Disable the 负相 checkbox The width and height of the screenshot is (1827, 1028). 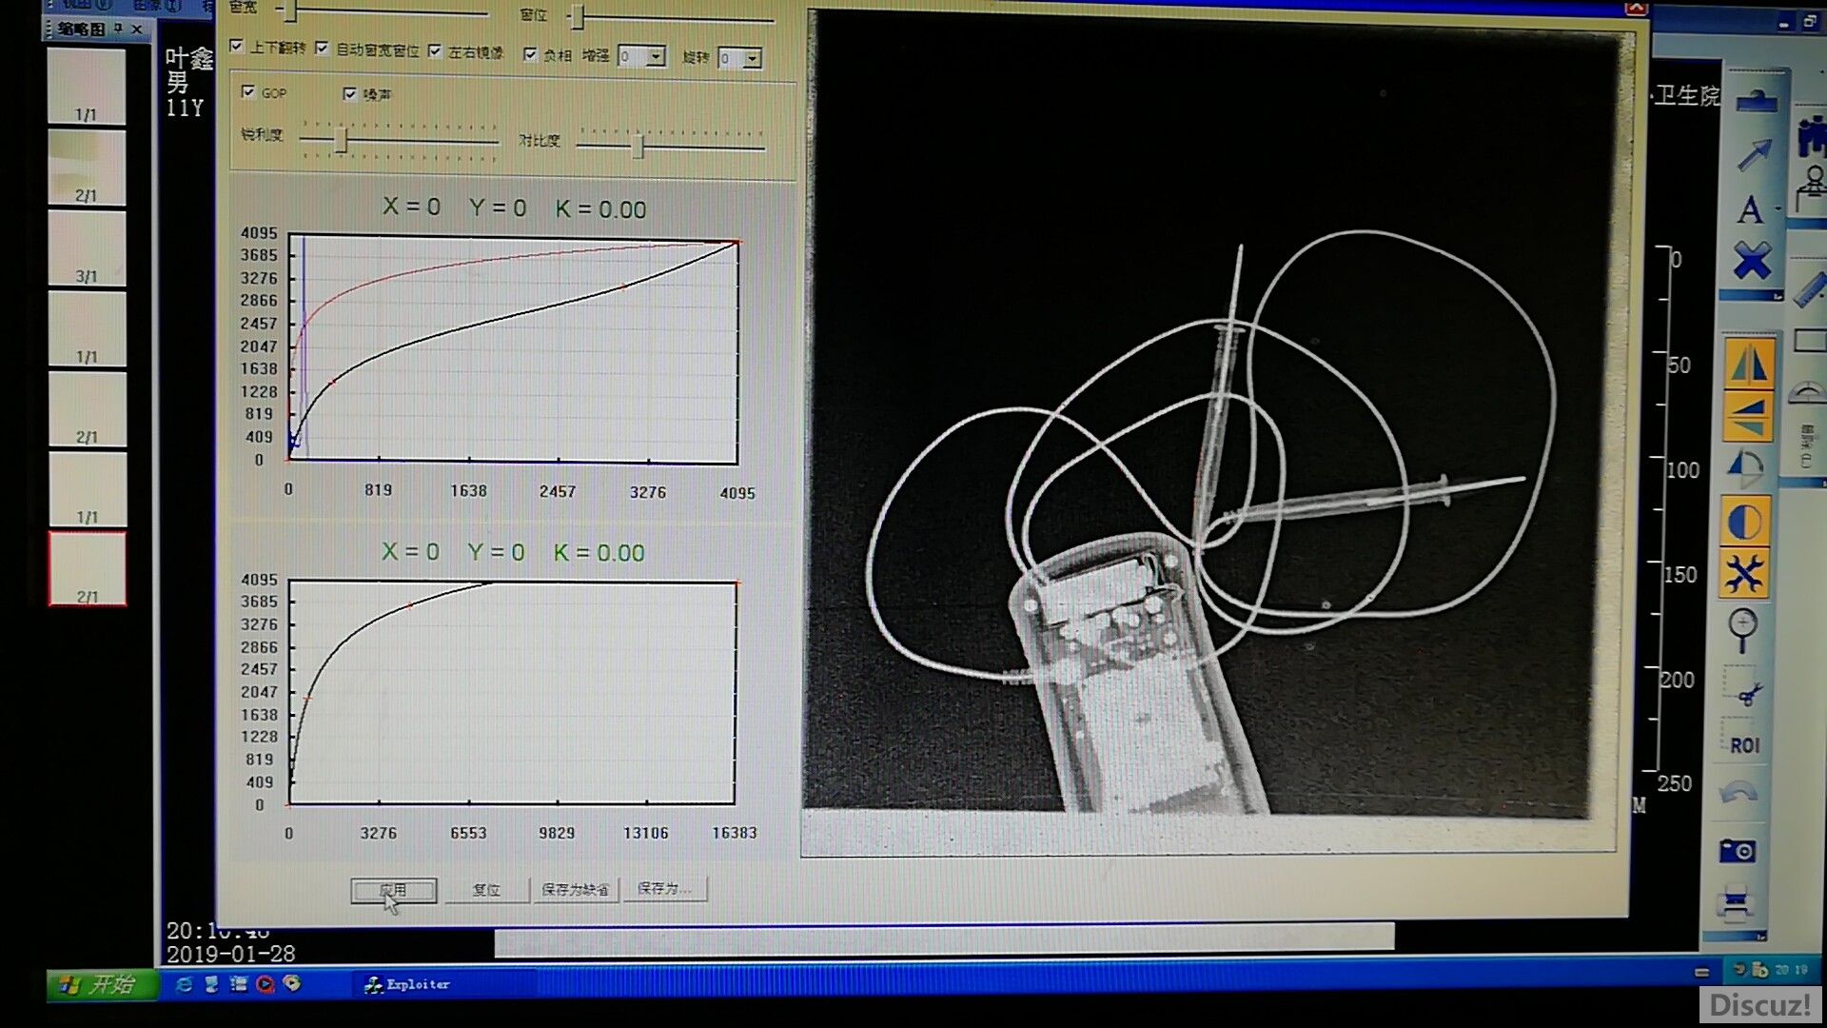[x=530, y=54]
